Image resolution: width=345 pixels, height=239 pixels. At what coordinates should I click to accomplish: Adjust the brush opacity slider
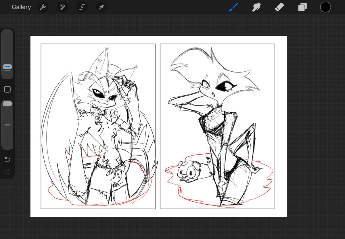(x=7, y=125)
